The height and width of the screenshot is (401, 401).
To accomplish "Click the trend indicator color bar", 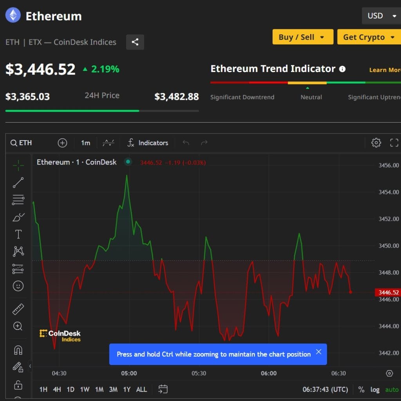I will (305, 83).
